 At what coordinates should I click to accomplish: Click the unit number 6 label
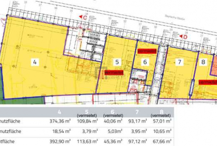pyautogui.click(x=145, y=62)
